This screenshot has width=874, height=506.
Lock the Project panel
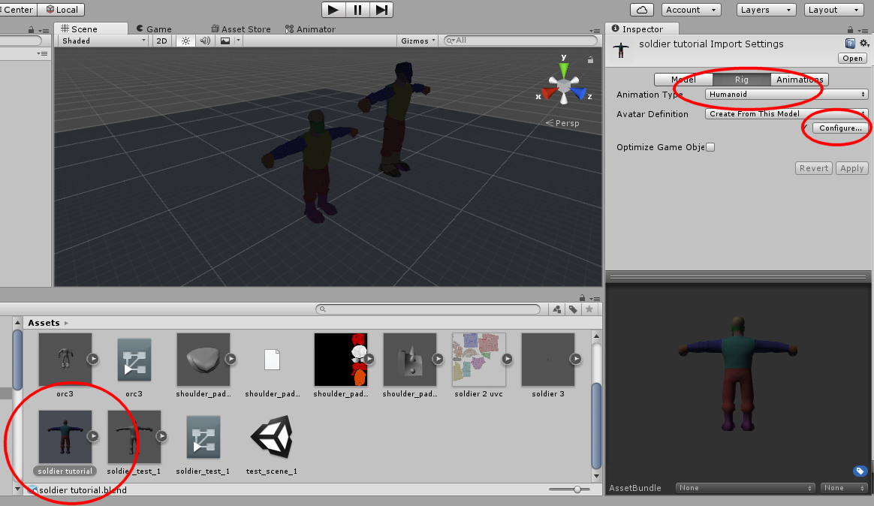583,298
